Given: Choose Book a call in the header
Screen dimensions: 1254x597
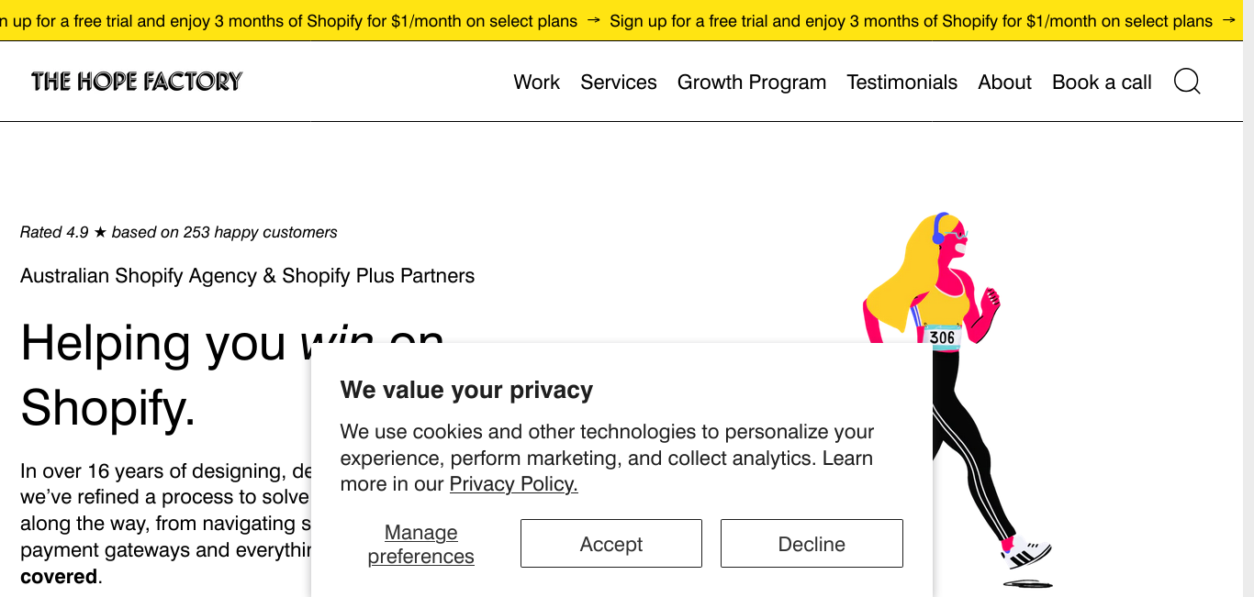Looking at the screenshot, I should (1102, 82).
